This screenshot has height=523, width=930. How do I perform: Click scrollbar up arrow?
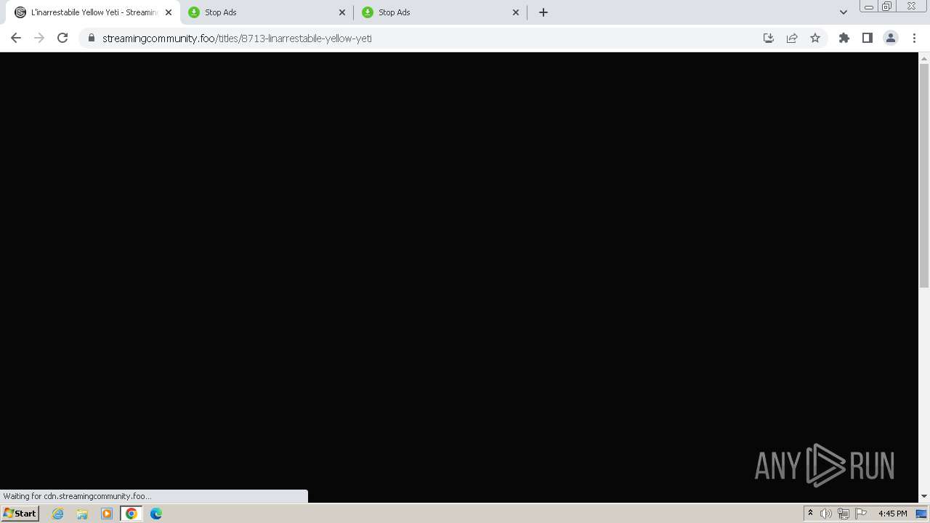point(924,57)
